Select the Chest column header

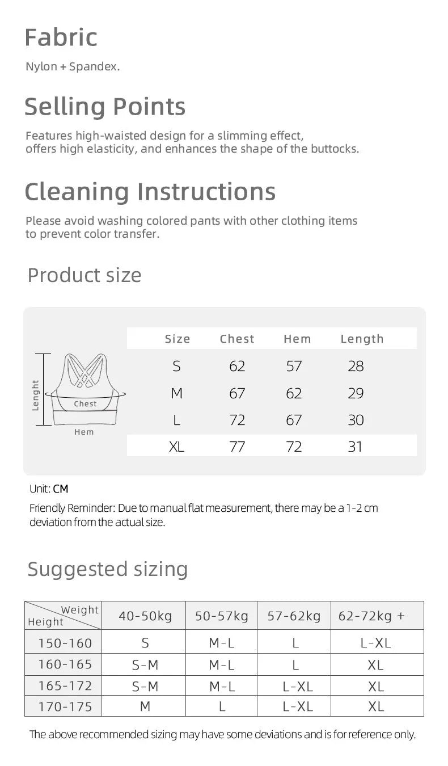point(237,339)
